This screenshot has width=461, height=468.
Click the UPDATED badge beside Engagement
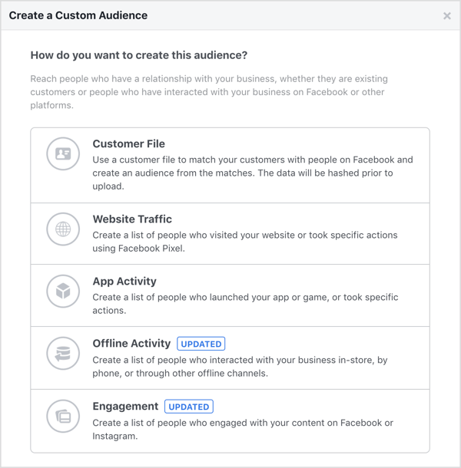(189, 407)
